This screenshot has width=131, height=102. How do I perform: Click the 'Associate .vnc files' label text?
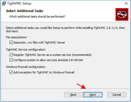[39, 42]
